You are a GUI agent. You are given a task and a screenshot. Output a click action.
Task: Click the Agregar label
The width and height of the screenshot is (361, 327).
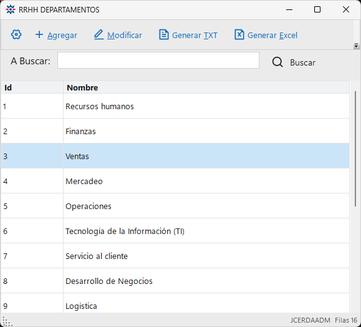click(x=62, y=36)
